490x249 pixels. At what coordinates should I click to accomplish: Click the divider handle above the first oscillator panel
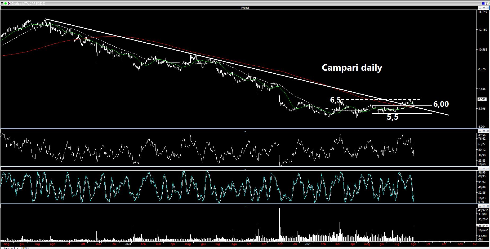click(245, 131)
